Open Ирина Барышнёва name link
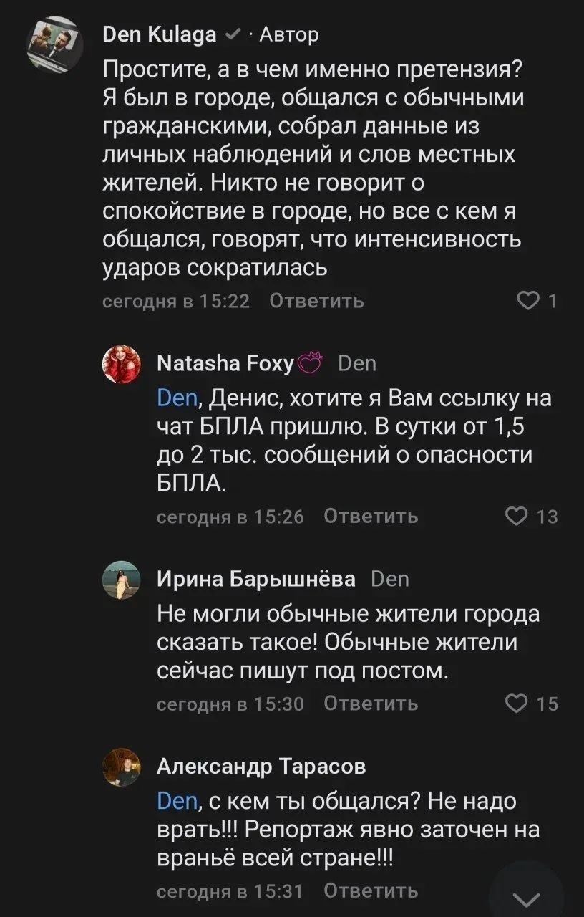This screenshot has height=917, width=584. point(256,579)
